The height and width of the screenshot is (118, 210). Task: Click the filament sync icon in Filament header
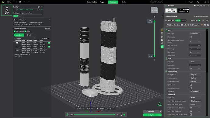(194, 5)
